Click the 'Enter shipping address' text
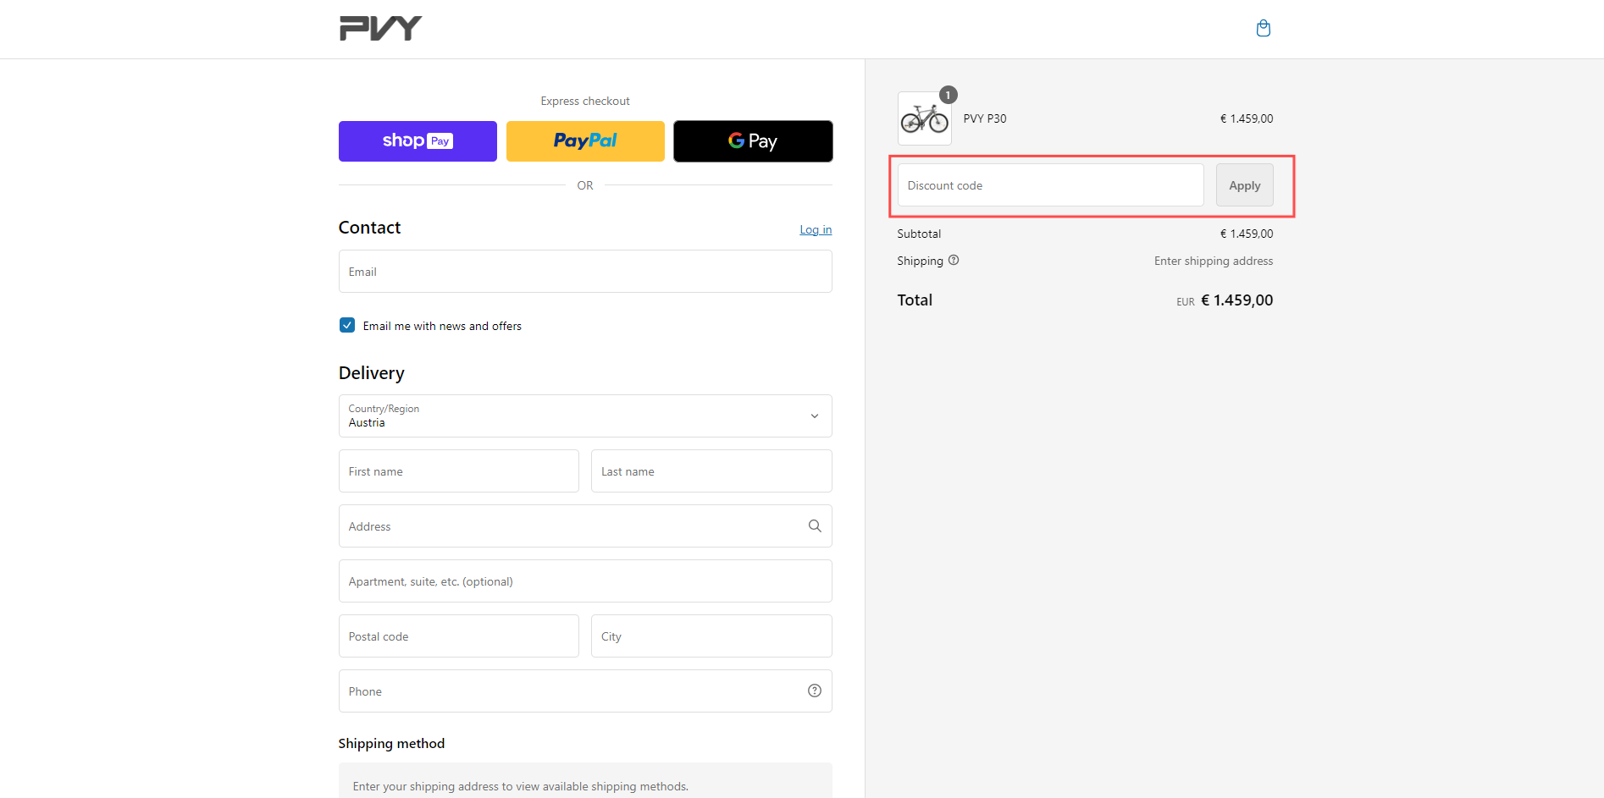The width and height of the screenshot is (1604, 798). coord(1214,261)
